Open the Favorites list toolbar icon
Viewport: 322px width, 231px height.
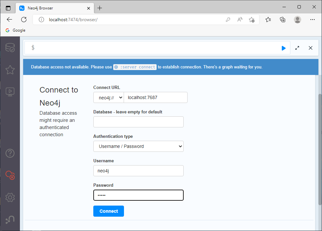(268, 20)
